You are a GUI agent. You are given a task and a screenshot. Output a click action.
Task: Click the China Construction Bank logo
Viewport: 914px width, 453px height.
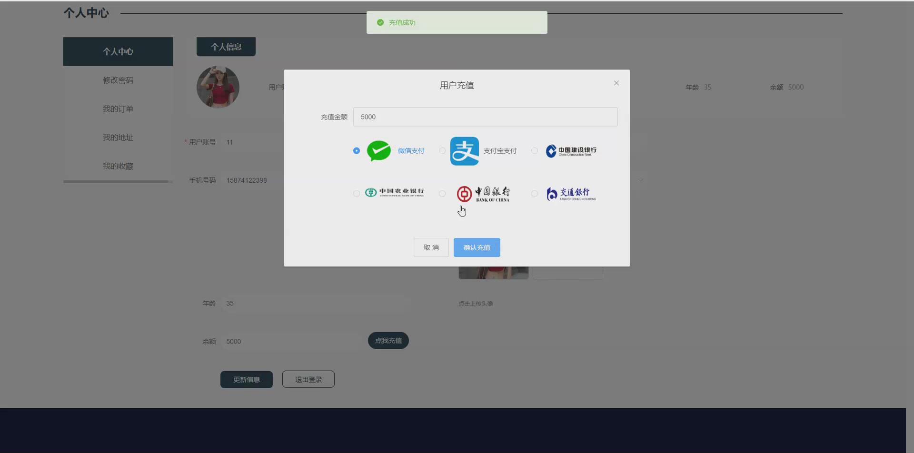pyautogui.click(x=571, y=151)
